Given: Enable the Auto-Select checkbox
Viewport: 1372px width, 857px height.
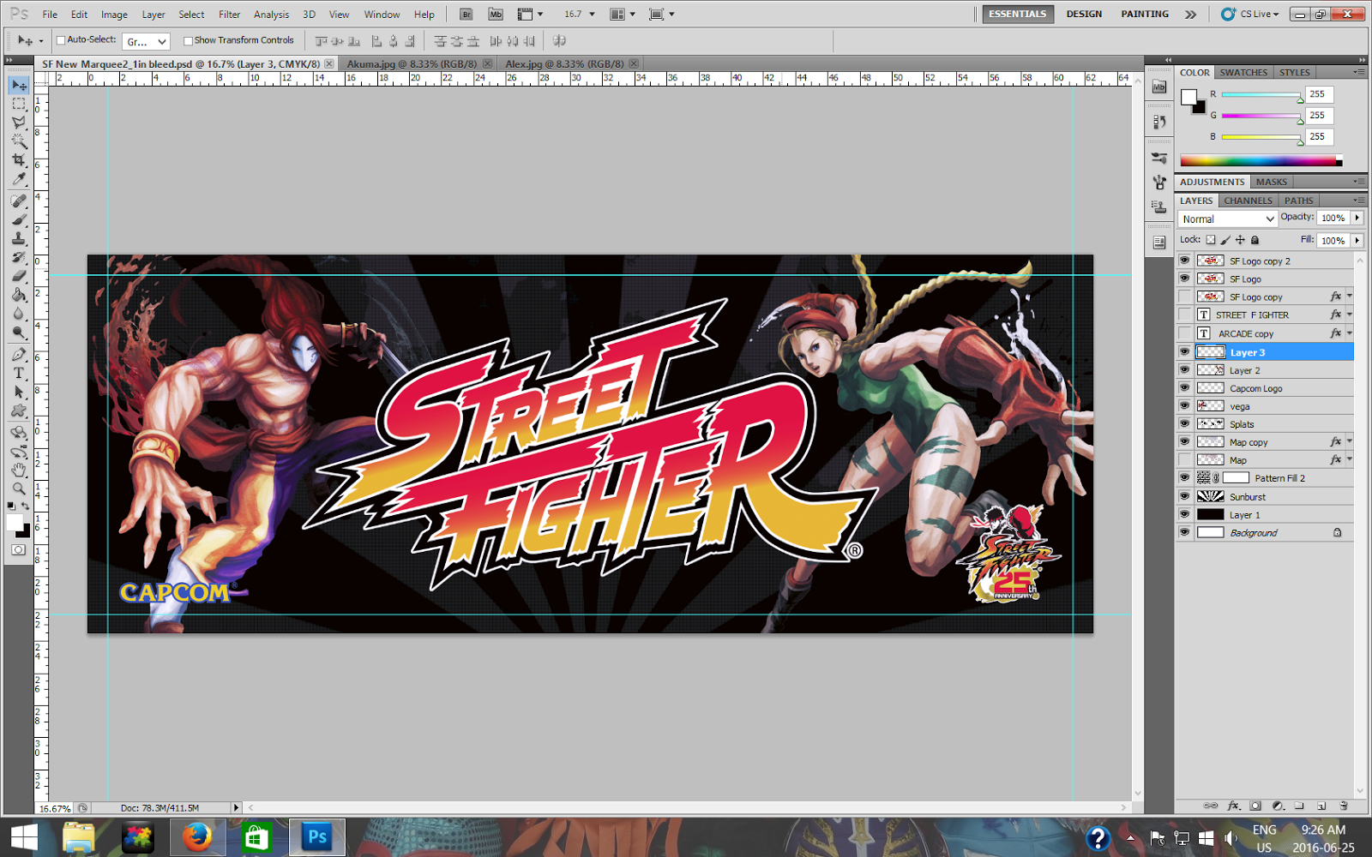Looking at the screenshot, I should pos(60,39).
